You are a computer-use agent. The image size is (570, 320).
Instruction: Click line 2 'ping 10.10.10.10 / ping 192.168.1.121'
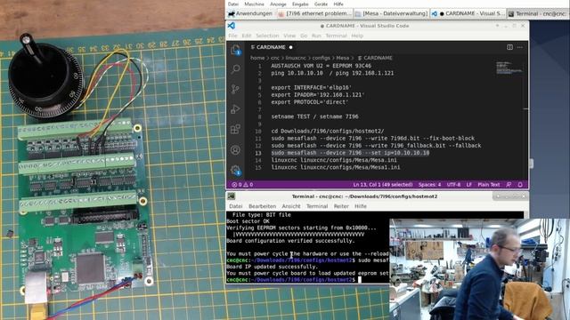(x=332, y=73)
